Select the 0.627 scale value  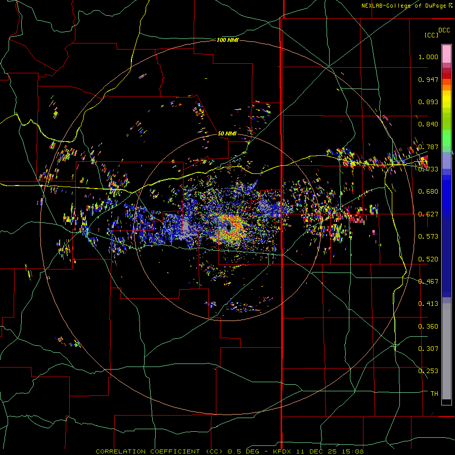tap(428, 214)
